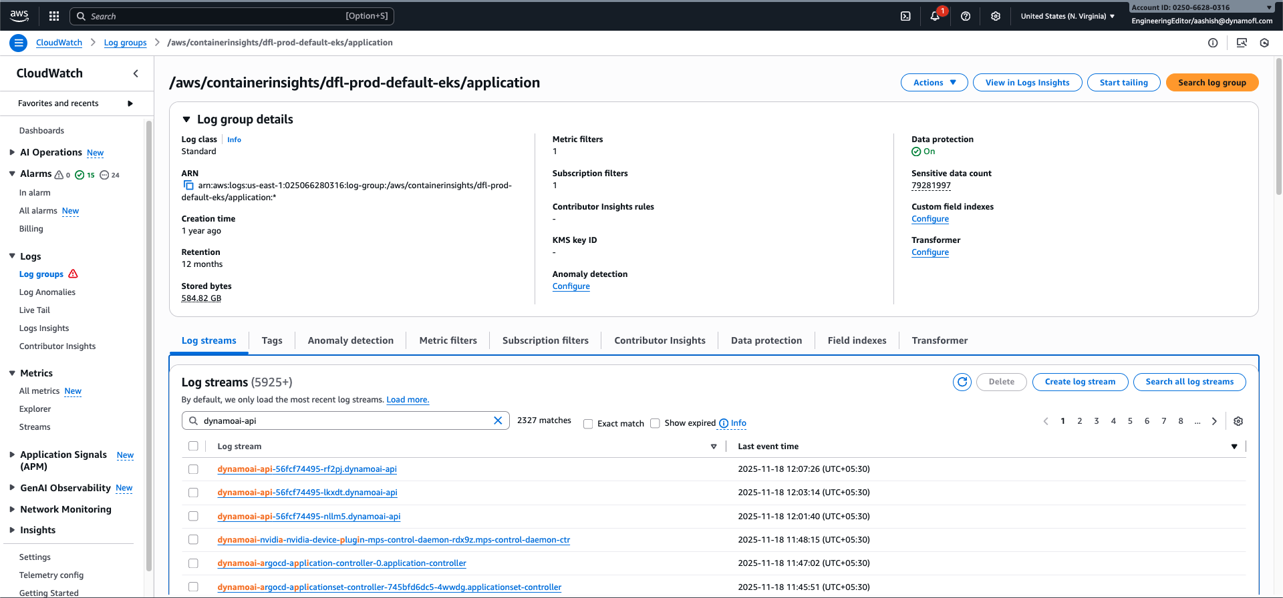
Task: Expand the Network Monitoring section
Action: (x=12, y=509)
